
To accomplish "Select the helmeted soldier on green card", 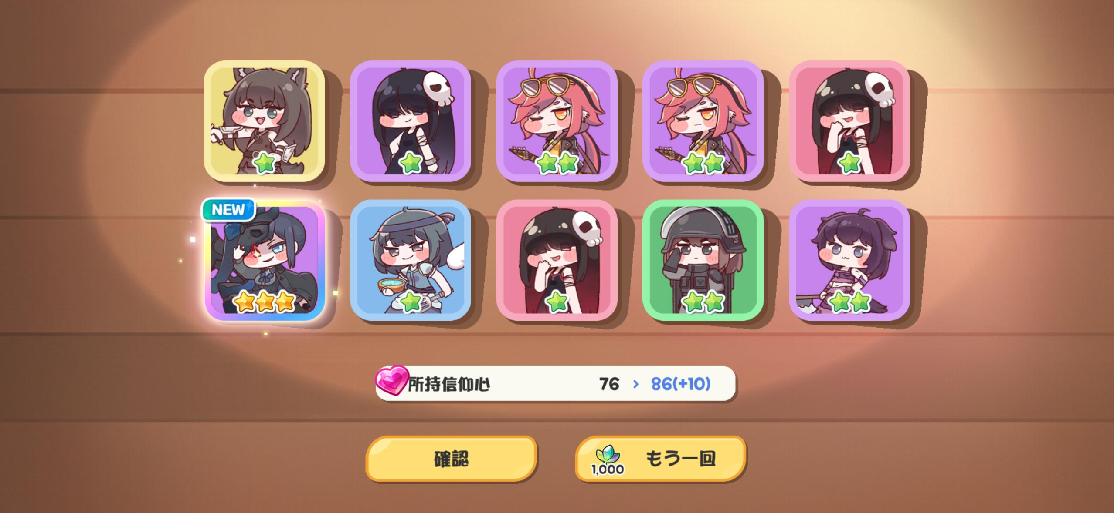I will [703, 260].
